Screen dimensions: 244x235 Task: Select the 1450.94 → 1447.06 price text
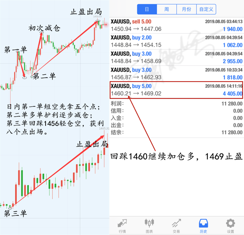click(x=136, y=29)
